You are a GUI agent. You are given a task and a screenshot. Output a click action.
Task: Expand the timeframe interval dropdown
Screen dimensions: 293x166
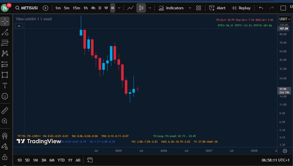pyautogui.click(x=119, y=8)
